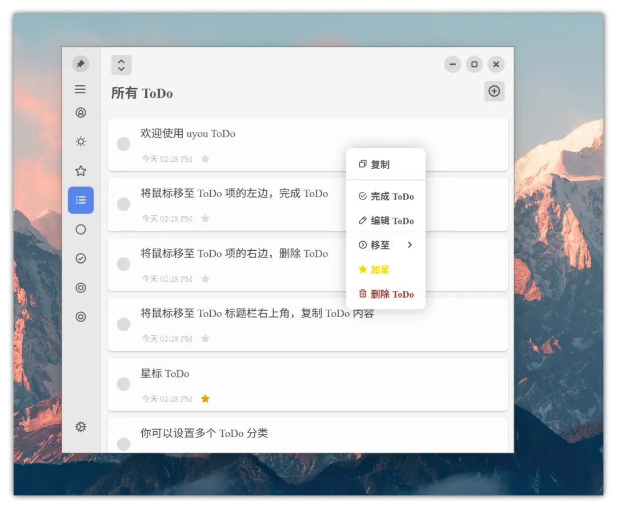Toggle the up-down chevron expander at the top
This screenshot has width=617, height=509.
tap(121, 65)
